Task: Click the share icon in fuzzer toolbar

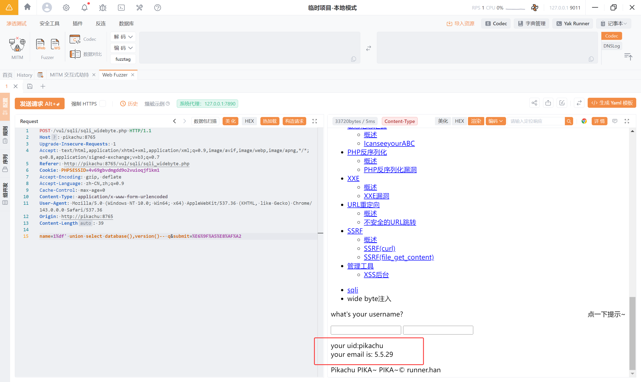Action: click(x=534, y=103)
